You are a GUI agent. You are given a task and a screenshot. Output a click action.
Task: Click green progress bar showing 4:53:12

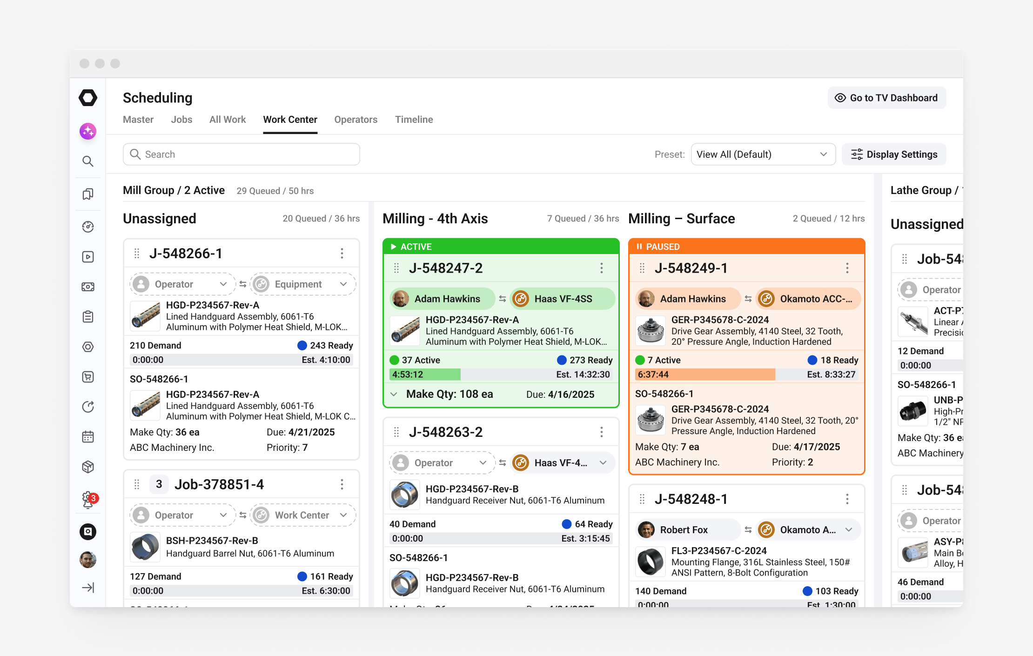(425, 375)
